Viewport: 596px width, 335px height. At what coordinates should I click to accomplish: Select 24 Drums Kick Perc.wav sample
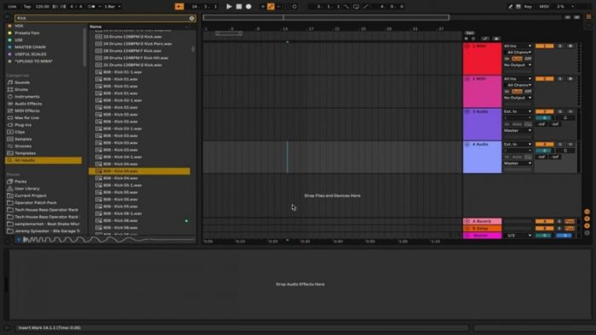pos(138,43)
